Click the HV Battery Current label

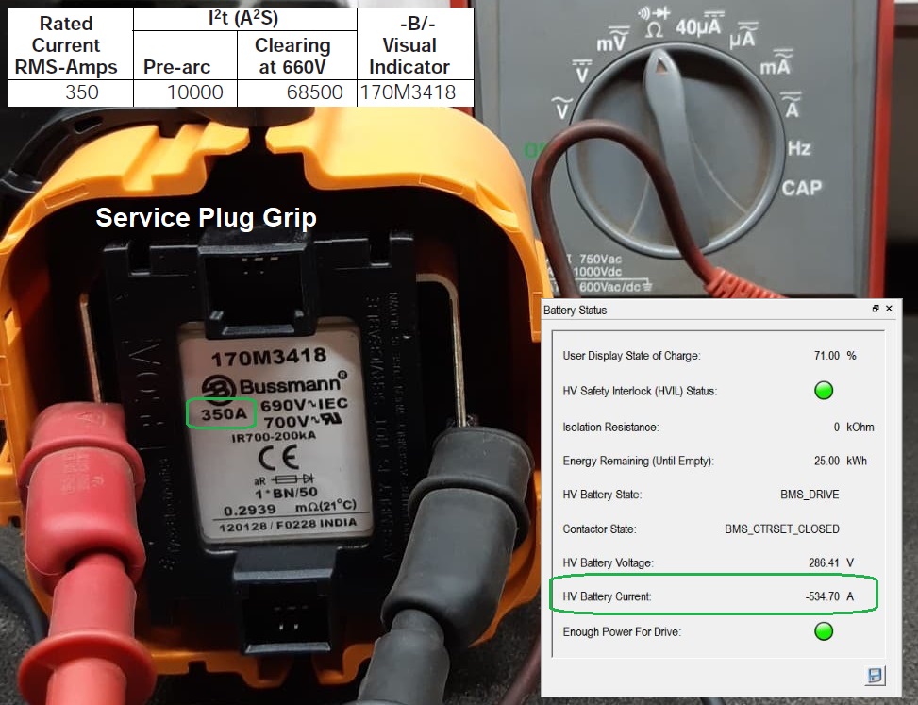point(607,596)
